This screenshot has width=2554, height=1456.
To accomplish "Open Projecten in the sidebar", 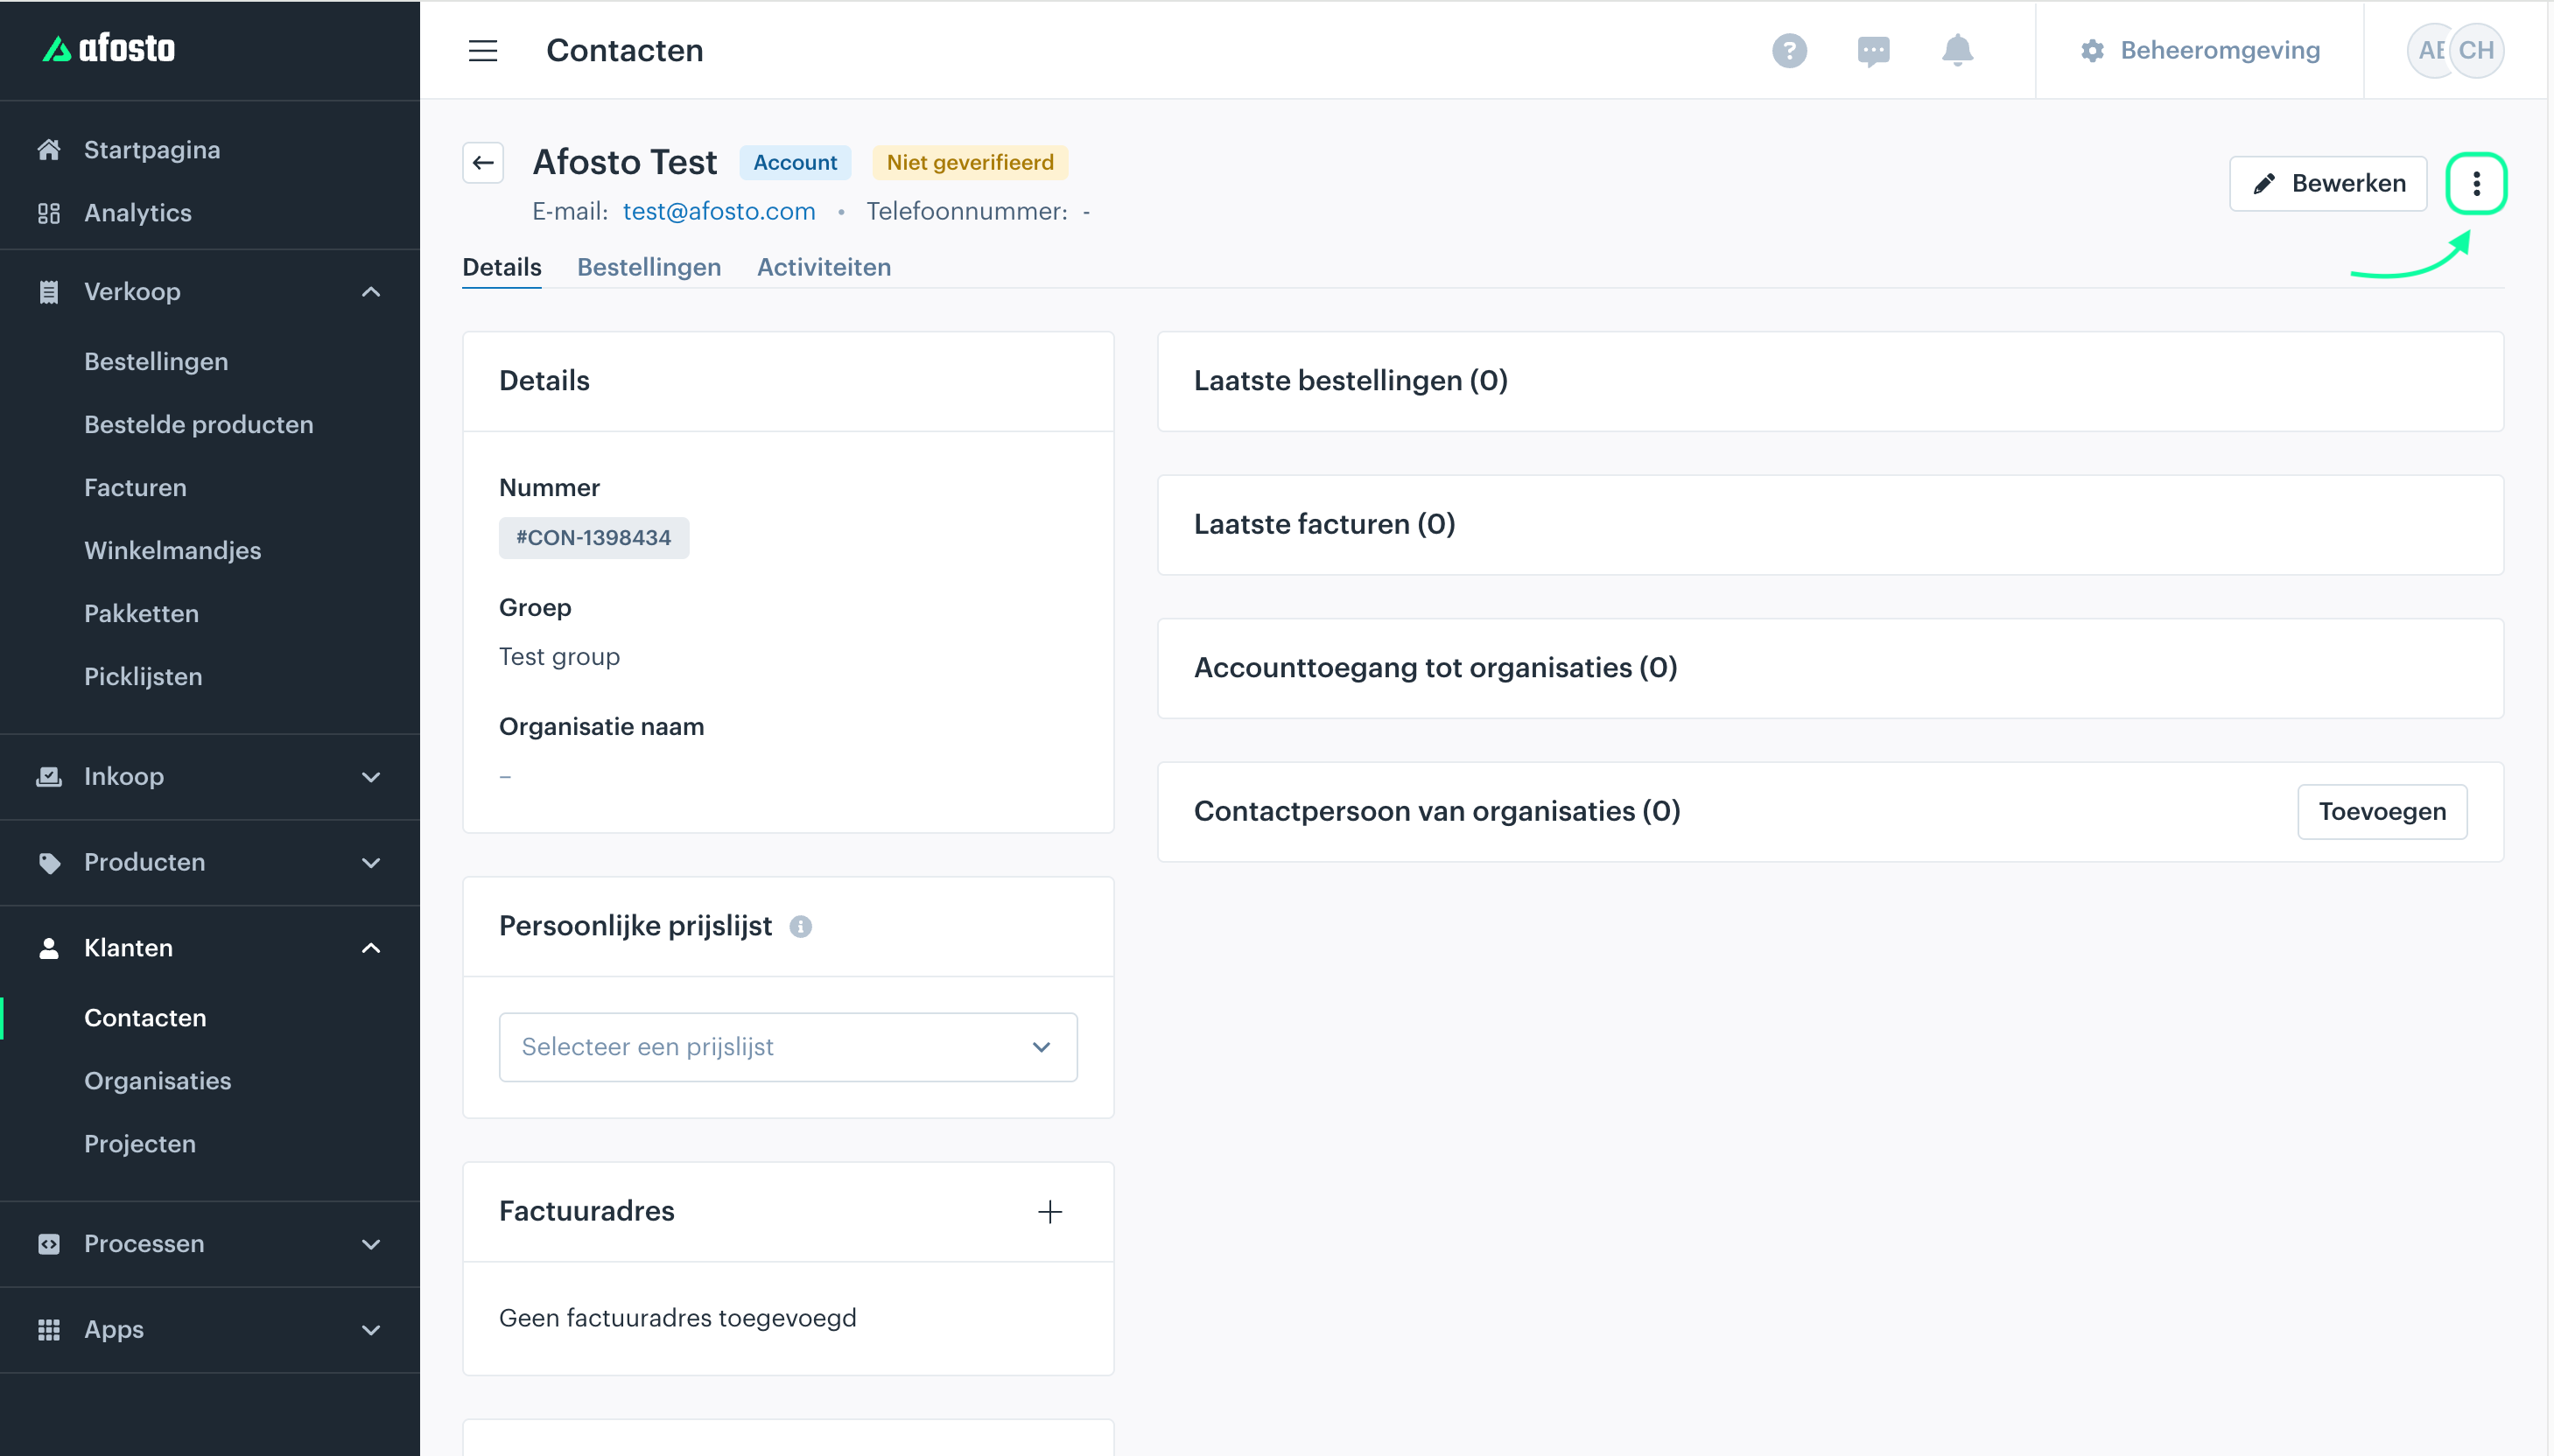I will pos(140,1144).
